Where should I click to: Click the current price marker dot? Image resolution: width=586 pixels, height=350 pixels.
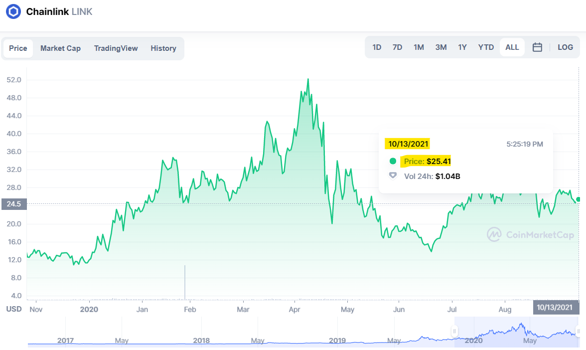(579, 199)
